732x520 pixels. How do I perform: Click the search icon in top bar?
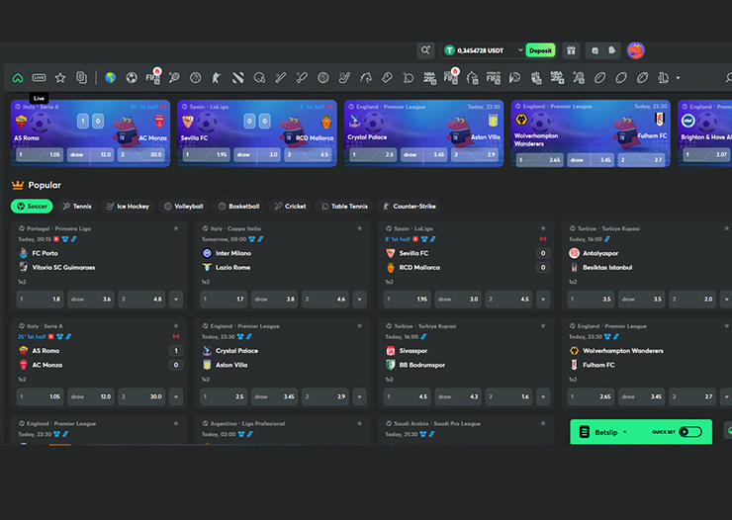point(425,50)
